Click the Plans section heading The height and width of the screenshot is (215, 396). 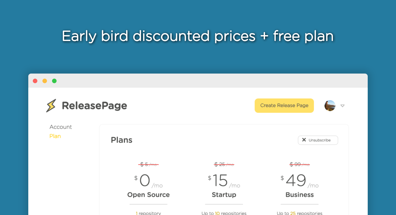click(x=122, y=140)
